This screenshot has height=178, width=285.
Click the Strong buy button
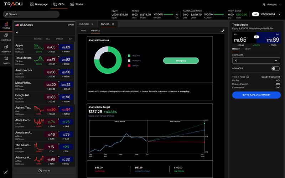click(x=181, y=61)
